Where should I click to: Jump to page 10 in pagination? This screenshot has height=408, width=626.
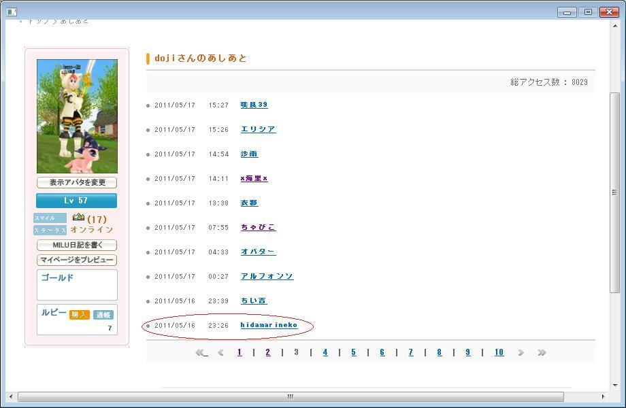point(499,352)
